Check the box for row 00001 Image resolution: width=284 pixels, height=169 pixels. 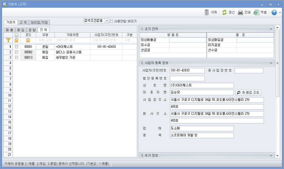[x=16, y=47]
